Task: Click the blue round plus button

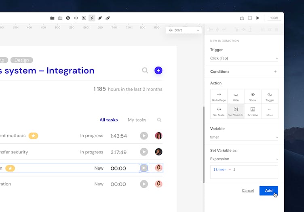Action: click(x=158, y=71)
